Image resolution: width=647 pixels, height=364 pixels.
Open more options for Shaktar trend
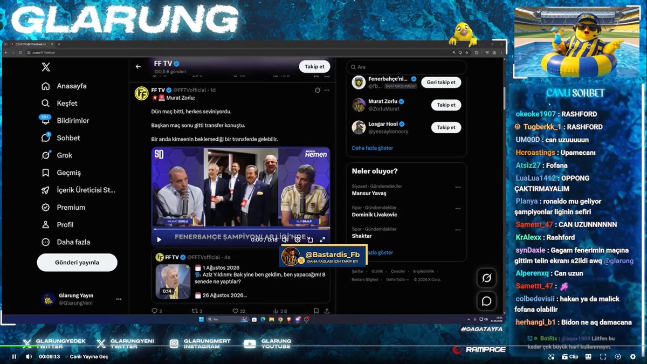[x=458, y=230]
